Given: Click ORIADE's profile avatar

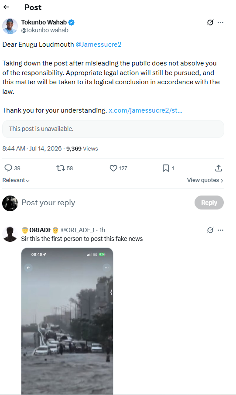Looking at the screenshot, I should pos(10,234).
